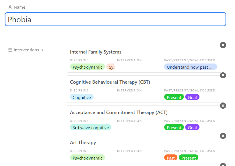Click Present tag in the ACT card

[x=174, y=127]
